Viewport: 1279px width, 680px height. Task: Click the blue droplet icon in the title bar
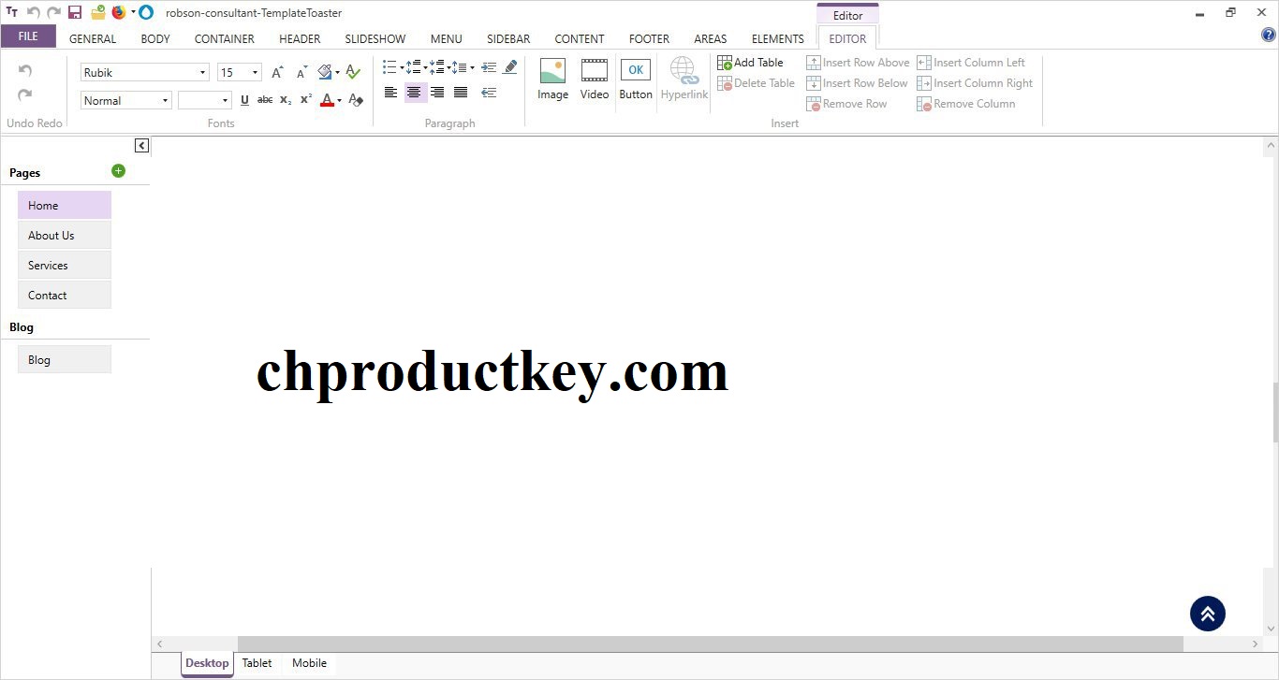(x=146, y=12)
